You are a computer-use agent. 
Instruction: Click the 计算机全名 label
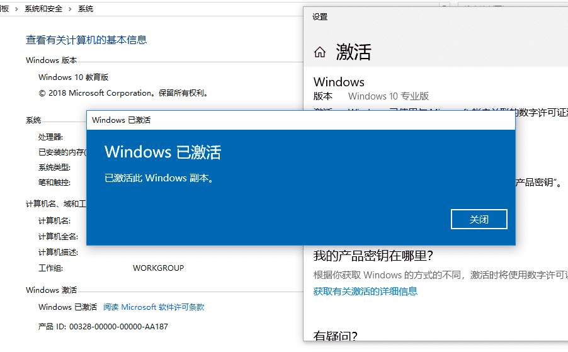(58, 236)
